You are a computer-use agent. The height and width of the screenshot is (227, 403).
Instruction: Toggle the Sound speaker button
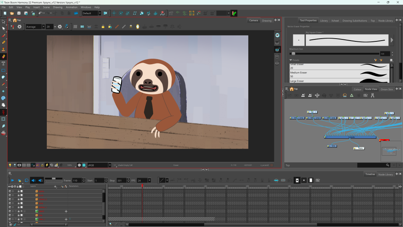[x=33, y=180]
